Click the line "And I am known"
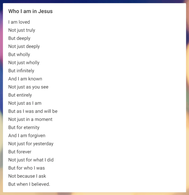The height and width of the screenshot is (195, 189). click(x=25, y=79)
